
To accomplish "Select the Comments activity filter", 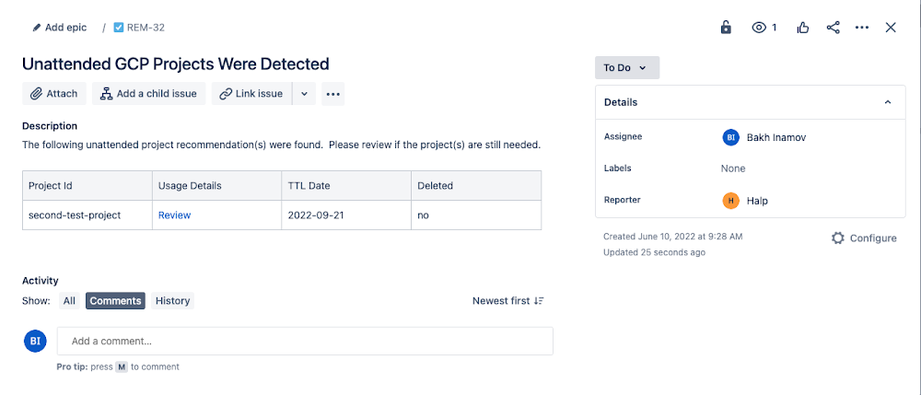I will [115, 301].
